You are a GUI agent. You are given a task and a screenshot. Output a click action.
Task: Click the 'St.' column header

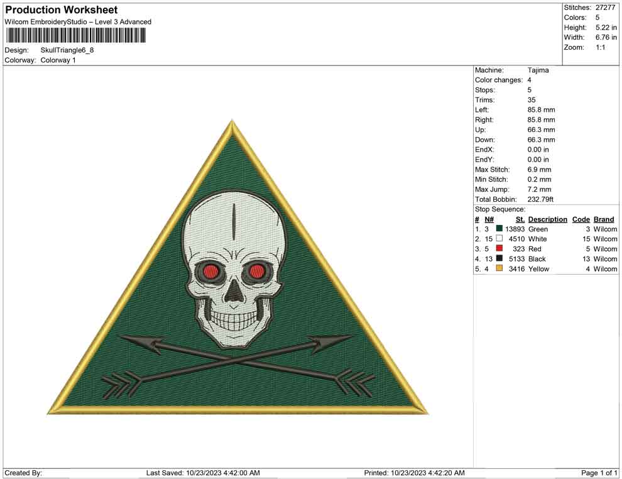point(520,219)
